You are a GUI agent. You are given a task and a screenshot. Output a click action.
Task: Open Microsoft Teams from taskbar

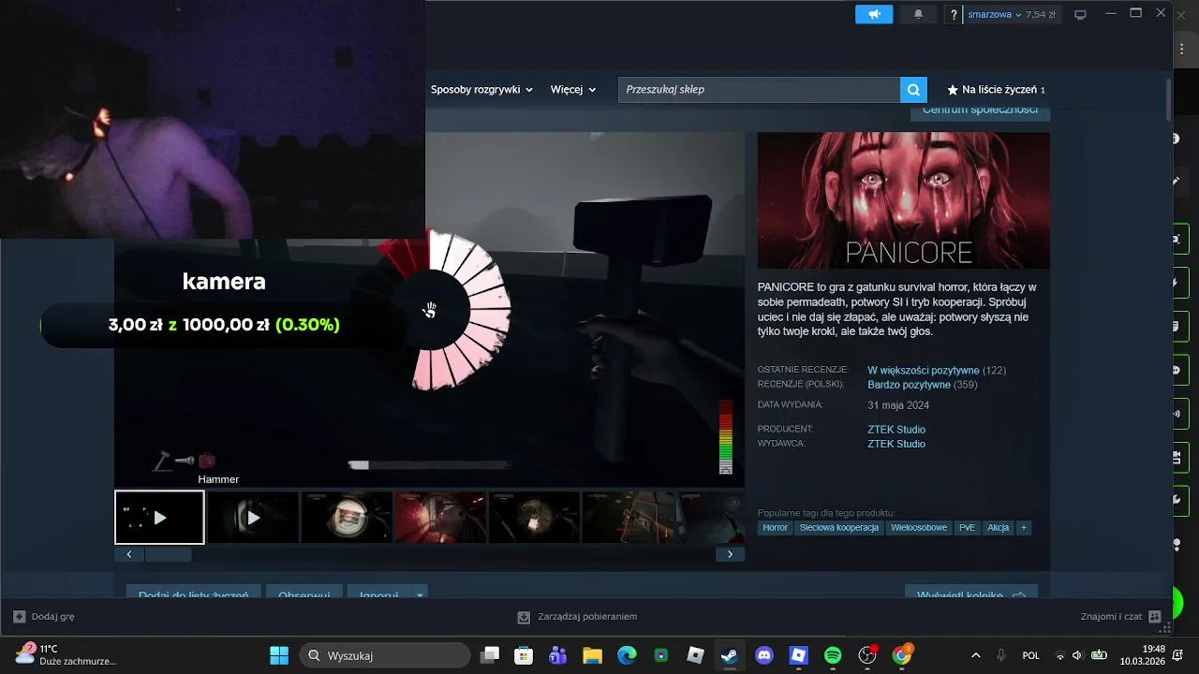click(558, 655)
